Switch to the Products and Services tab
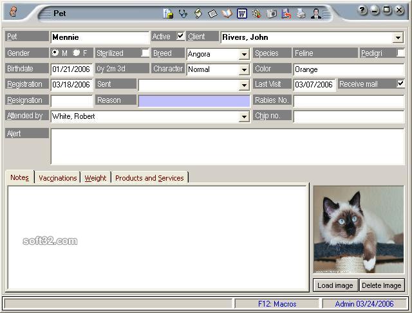This screenshot has width=412, height=313. point(149,178)
